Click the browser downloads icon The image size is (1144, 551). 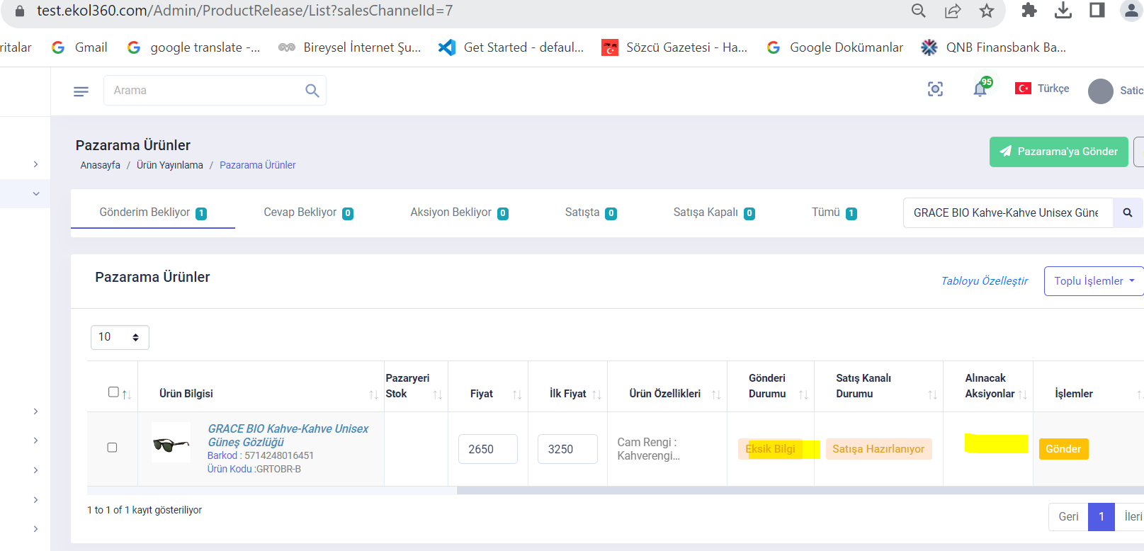(1063, 11)
